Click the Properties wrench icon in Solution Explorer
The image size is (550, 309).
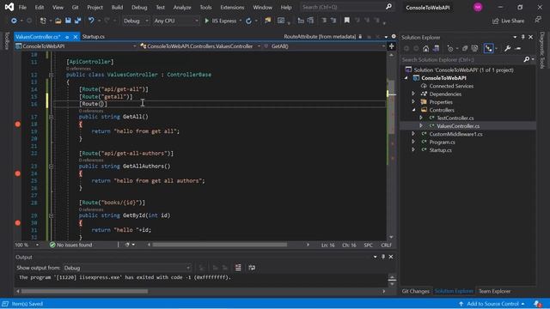507,48
